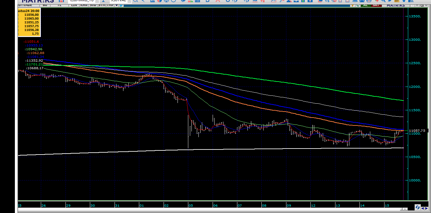
Task: Toggle the KHN chart option
Action: (x=84, y=5)
